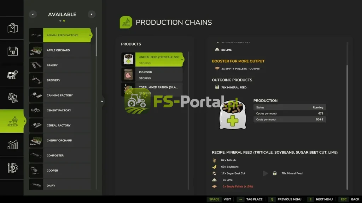Select Total Mixed Ration product row
362x203 pixels.
(152, 89)
